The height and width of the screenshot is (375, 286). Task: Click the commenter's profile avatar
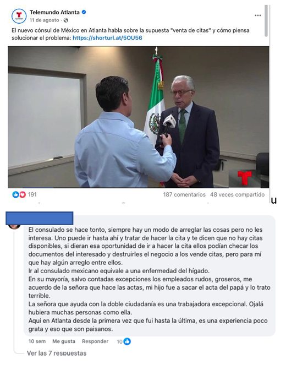[x=14, y=226]
